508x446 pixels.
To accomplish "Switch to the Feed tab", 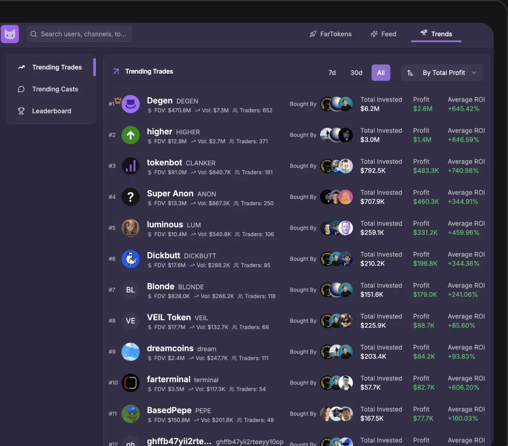I will [x=383, y=34].
